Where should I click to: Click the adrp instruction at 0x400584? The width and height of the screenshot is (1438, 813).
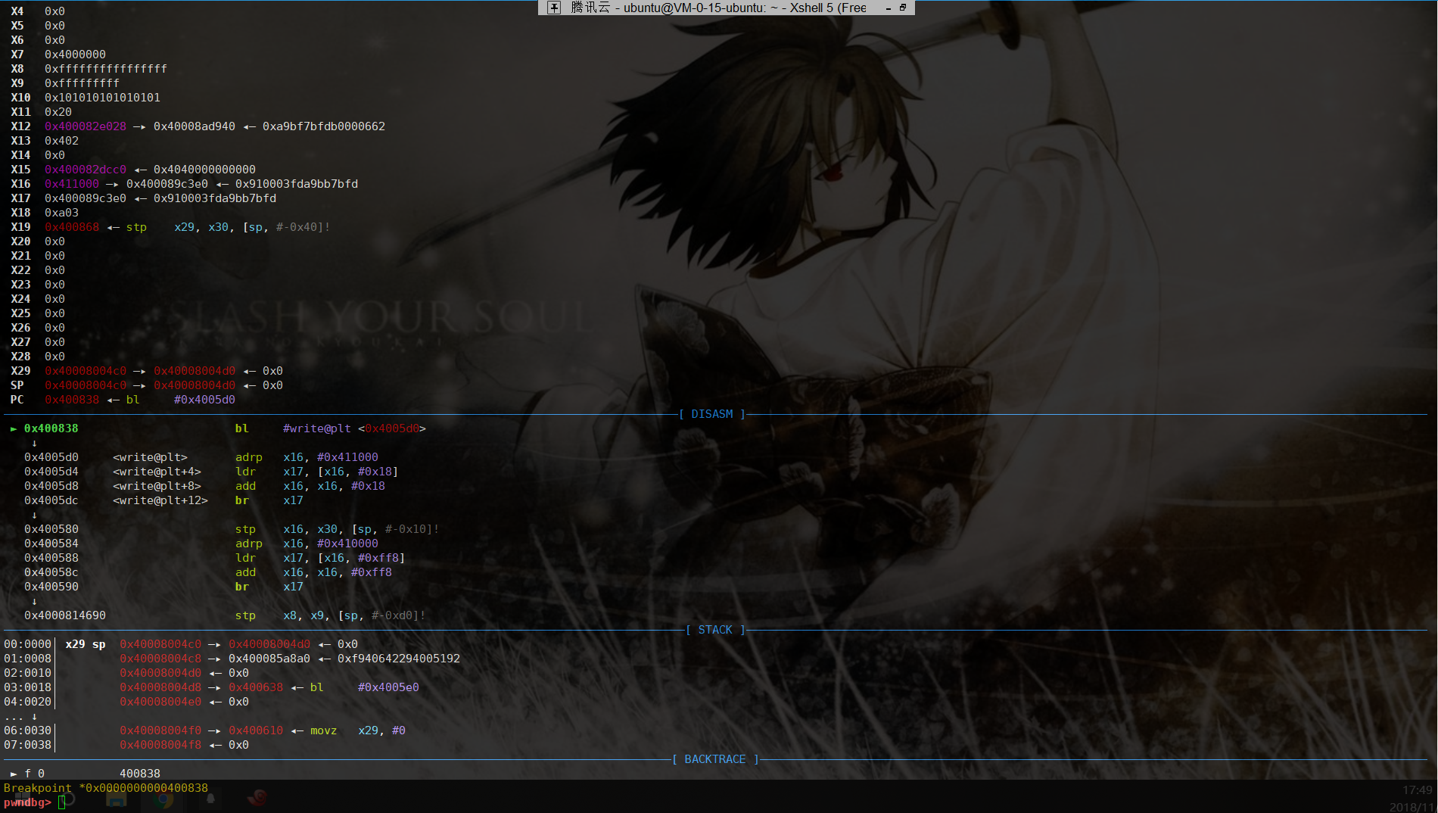[249, 544]
